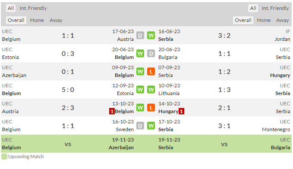Click the L badge next to Serbia 07-09-23
This screenshot has height=169, width=293.
pyautogui.click(x=151, y=71)
